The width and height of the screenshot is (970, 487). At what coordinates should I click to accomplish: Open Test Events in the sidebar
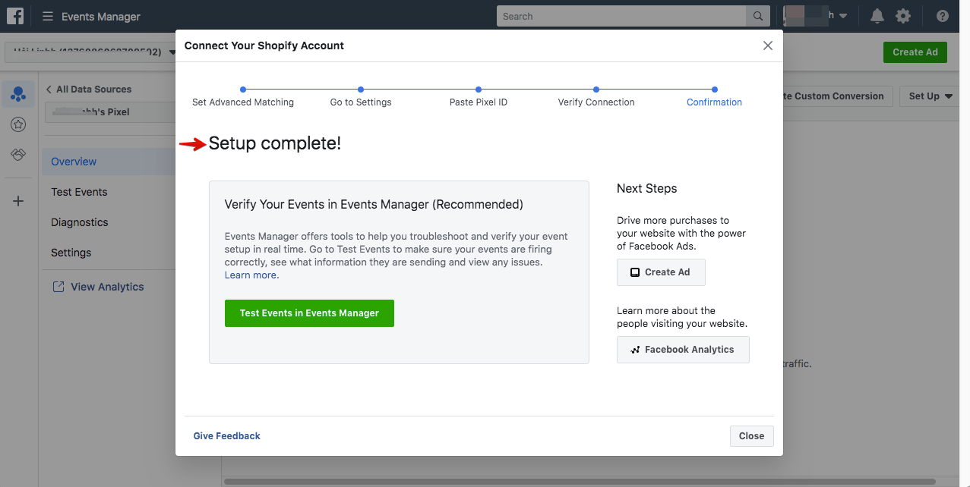pos(79,192)
